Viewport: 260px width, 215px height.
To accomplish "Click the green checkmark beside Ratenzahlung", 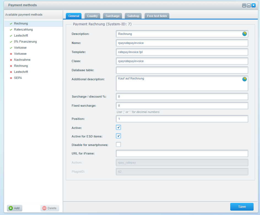I will 11,30.
